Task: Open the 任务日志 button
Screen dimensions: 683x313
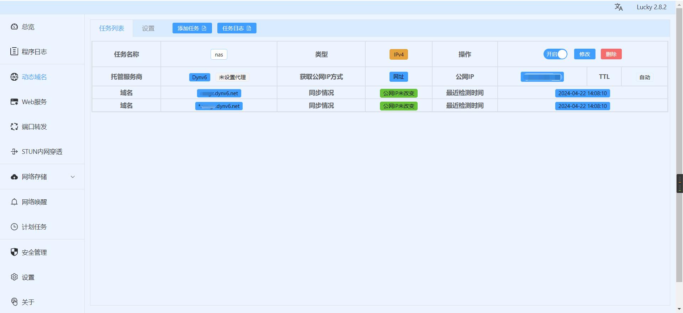Action: (x=237, y=28)
